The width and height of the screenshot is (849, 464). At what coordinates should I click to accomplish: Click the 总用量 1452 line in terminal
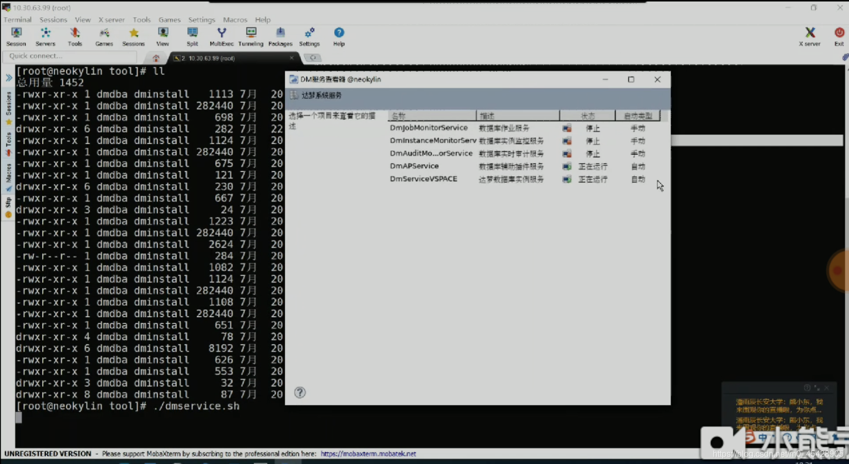click(x=50, y=82)
